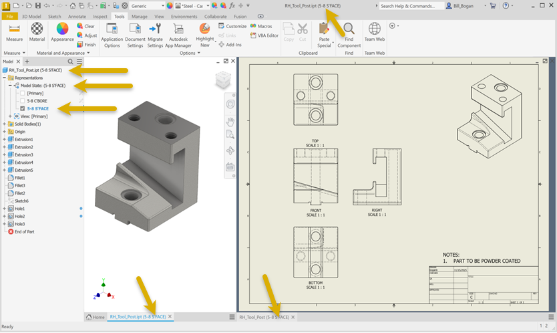The width and height of the screenshot is (557, 333).
Task: Open the model browser hamburger menu
Action: 79,62
